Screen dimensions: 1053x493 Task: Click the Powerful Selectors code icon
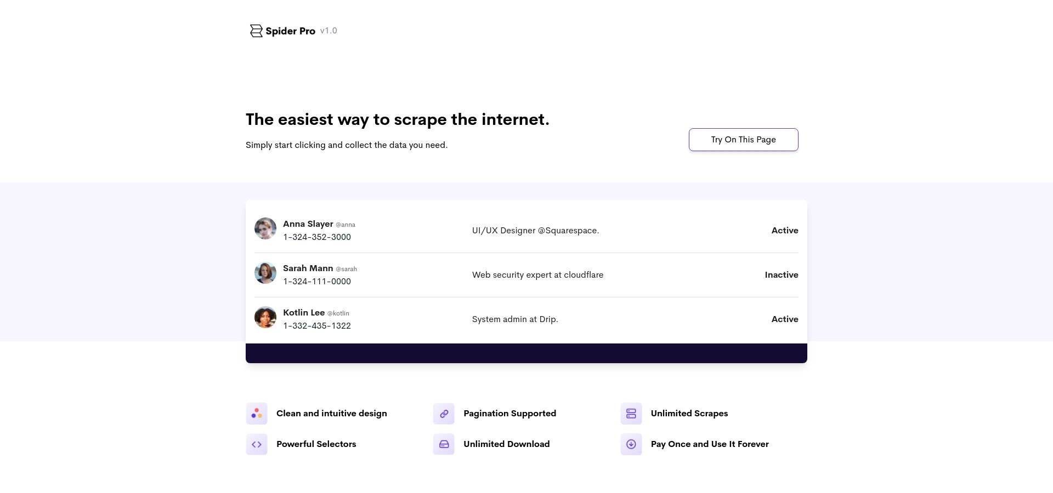click(x=257, y=444)
